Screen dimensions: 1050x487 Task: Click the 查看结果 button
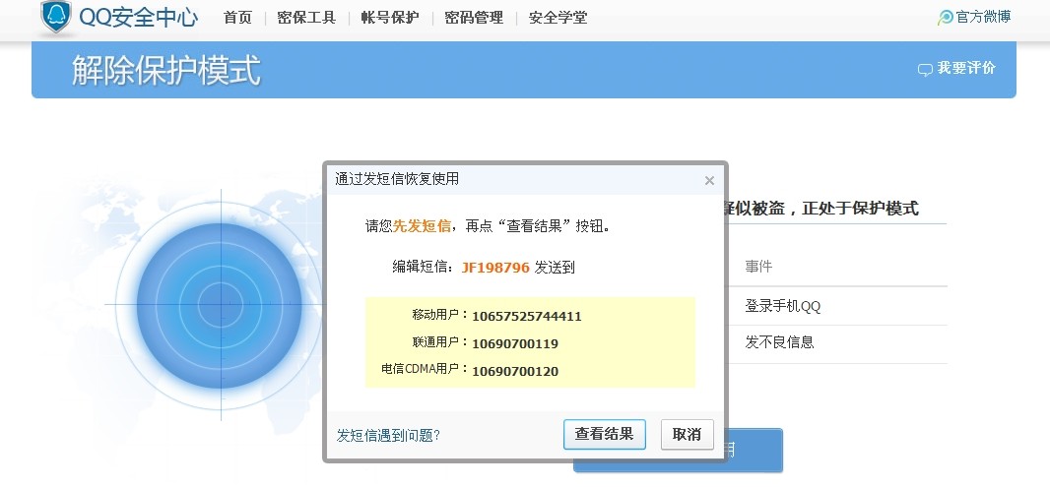tap(605, 434)
